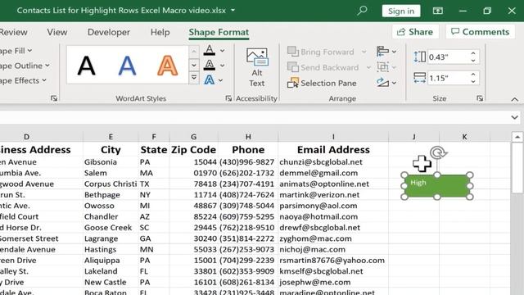The image size is (524, 295).
Task: Increase shape width with up stepper
Action: pos(473,75)
